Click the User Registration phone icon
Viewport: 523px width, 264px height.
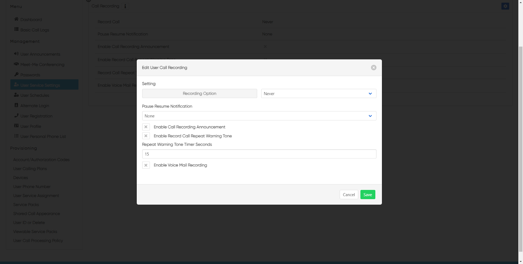pyautogui.click(x=16, y=115)
